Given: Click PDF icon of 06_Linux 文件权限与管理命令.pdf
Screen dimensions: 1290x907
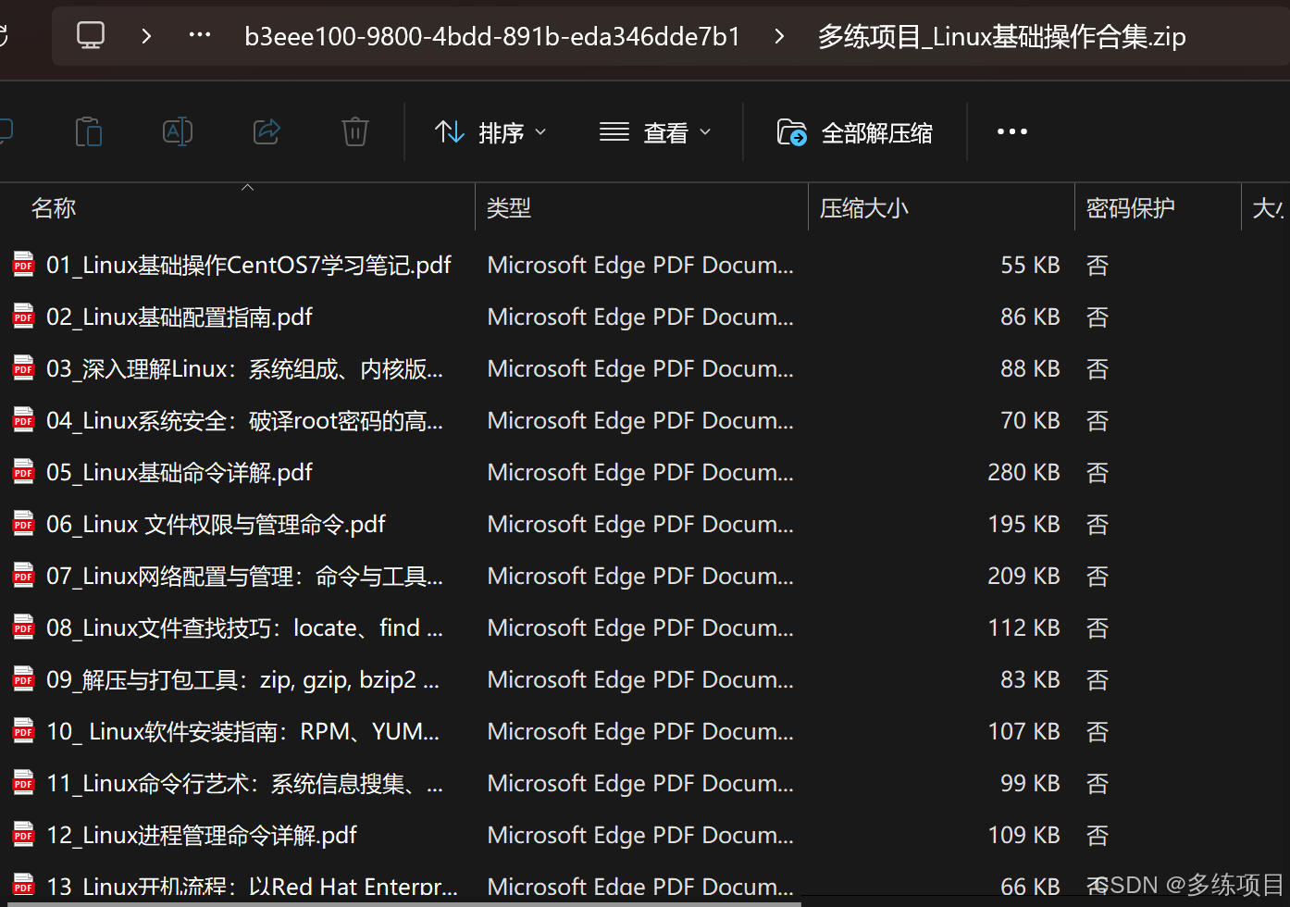Looking at the screenshot, I should (x=23, y=524).
